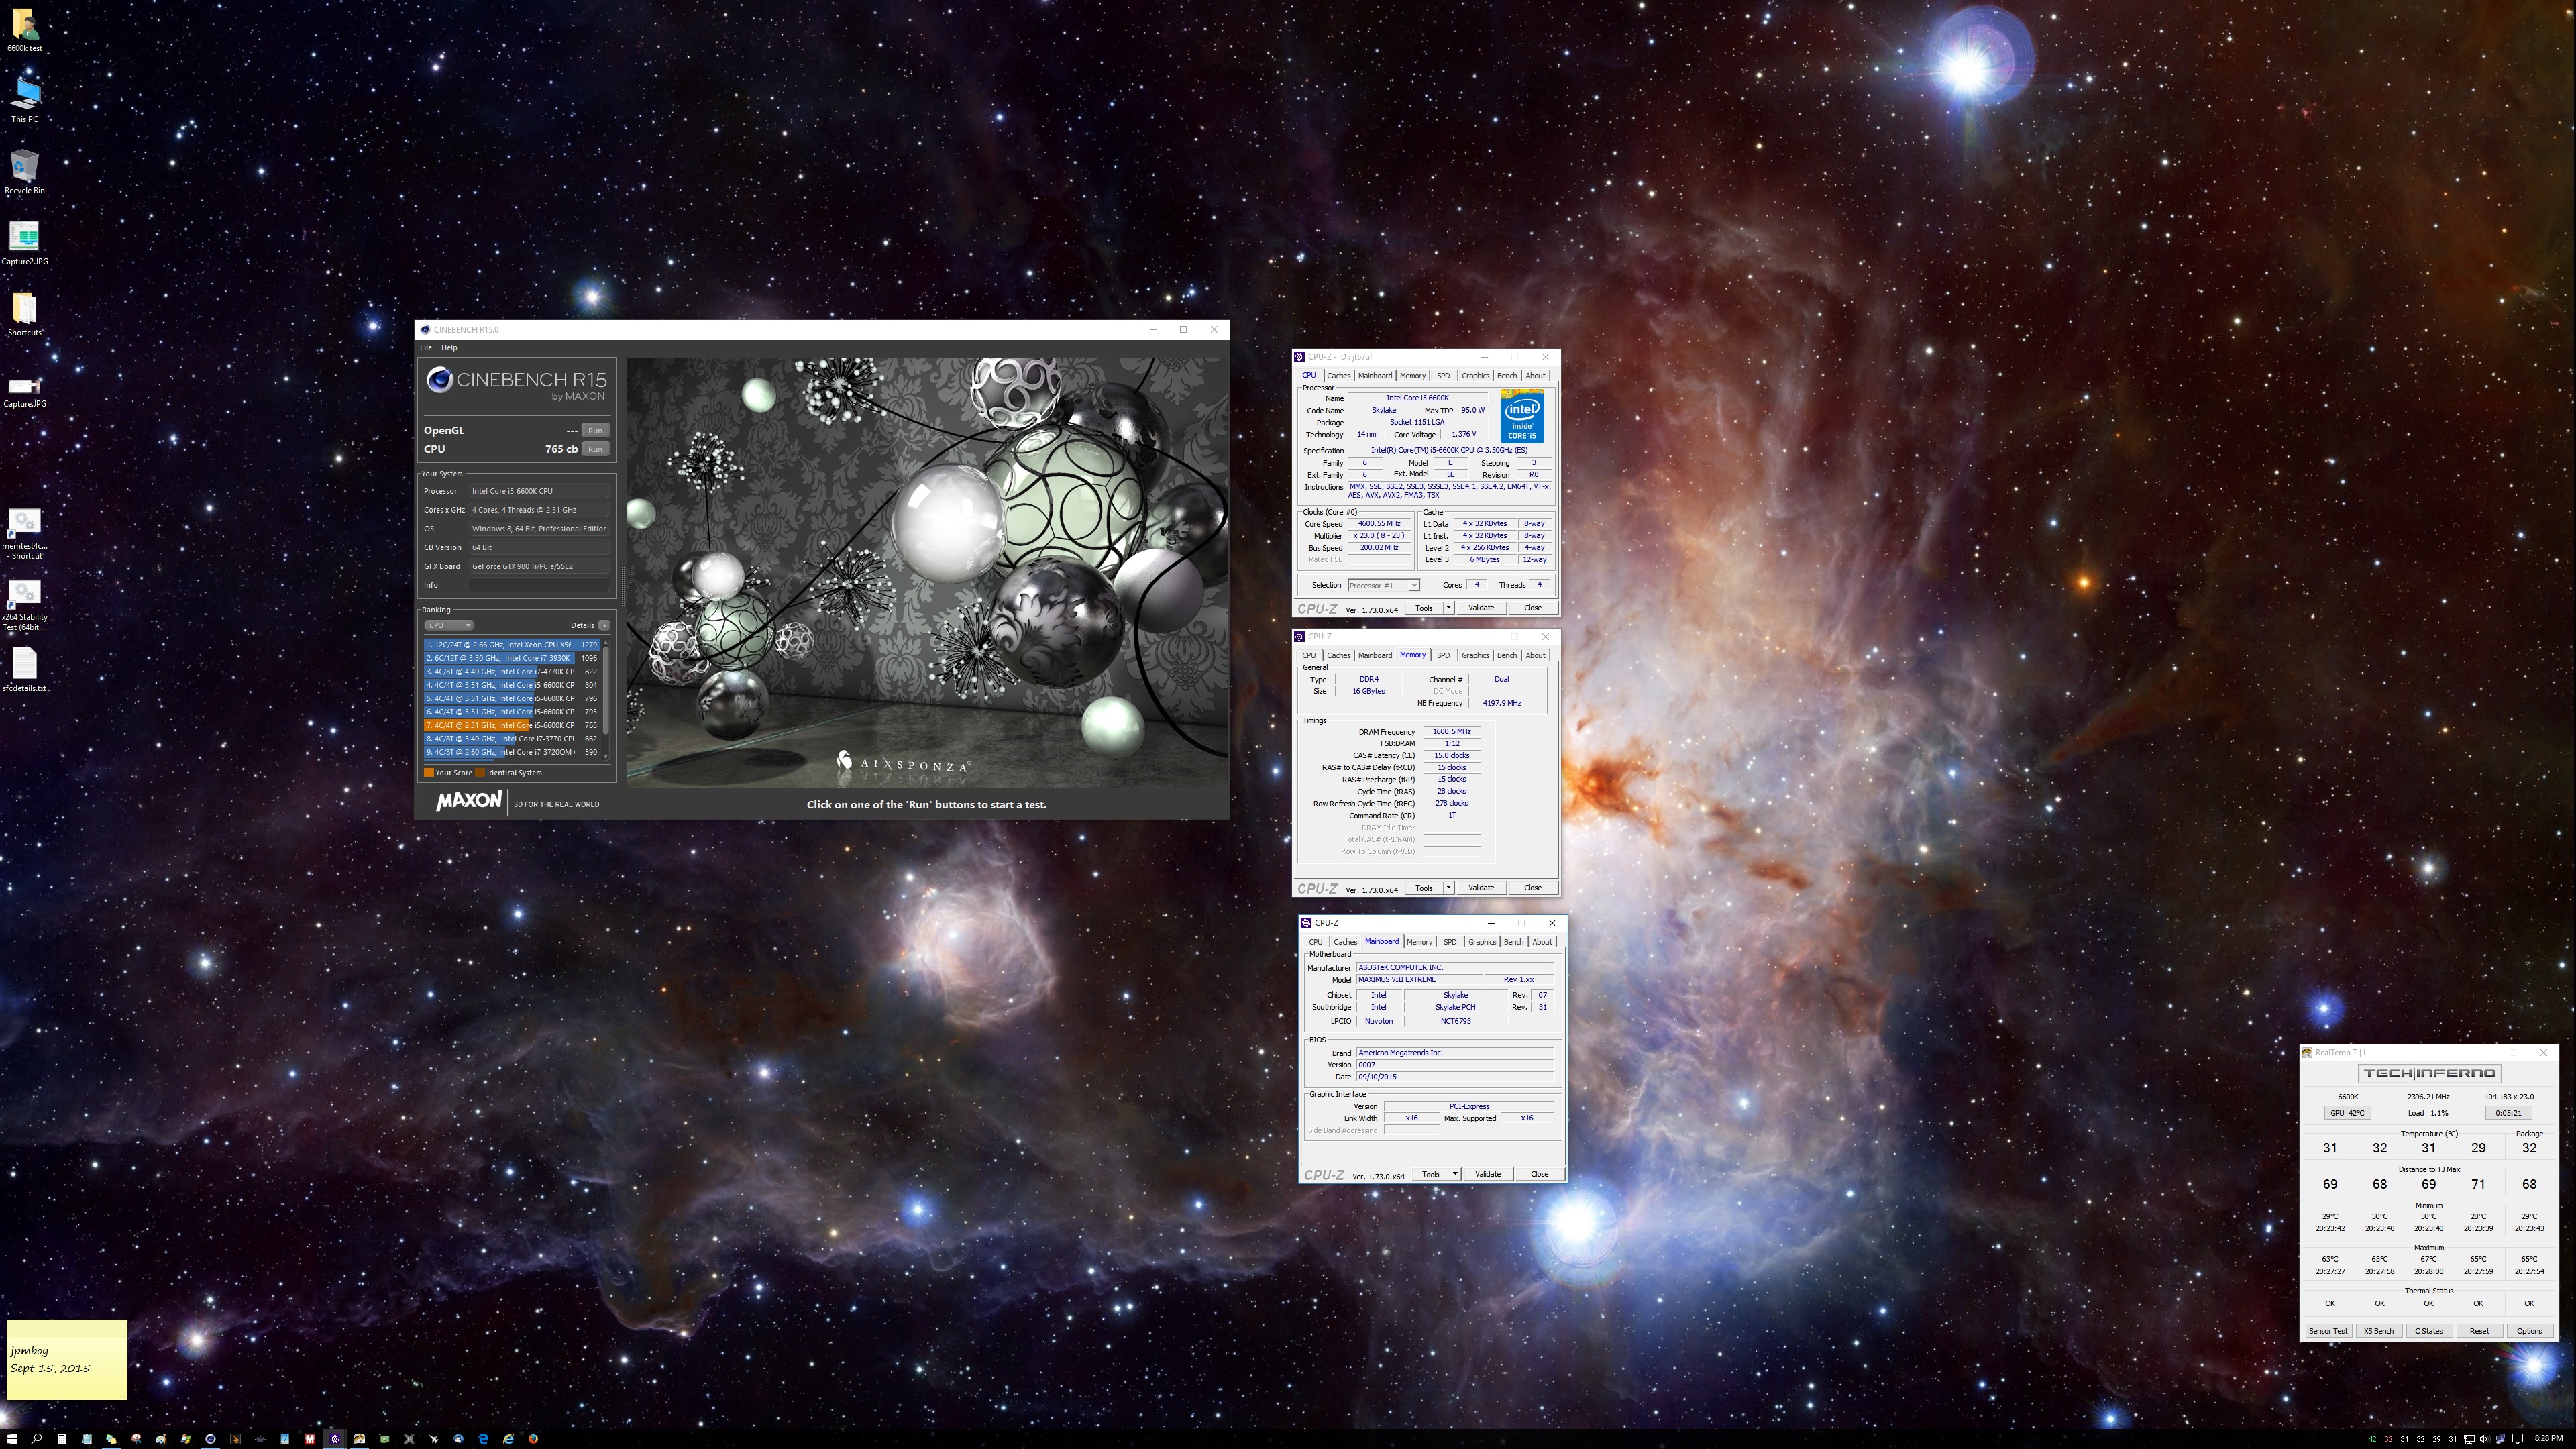This screenshot has height=1449, width=2576.
Task: Open Snipping Tool from taskbar
Action: pos(136,1439)
